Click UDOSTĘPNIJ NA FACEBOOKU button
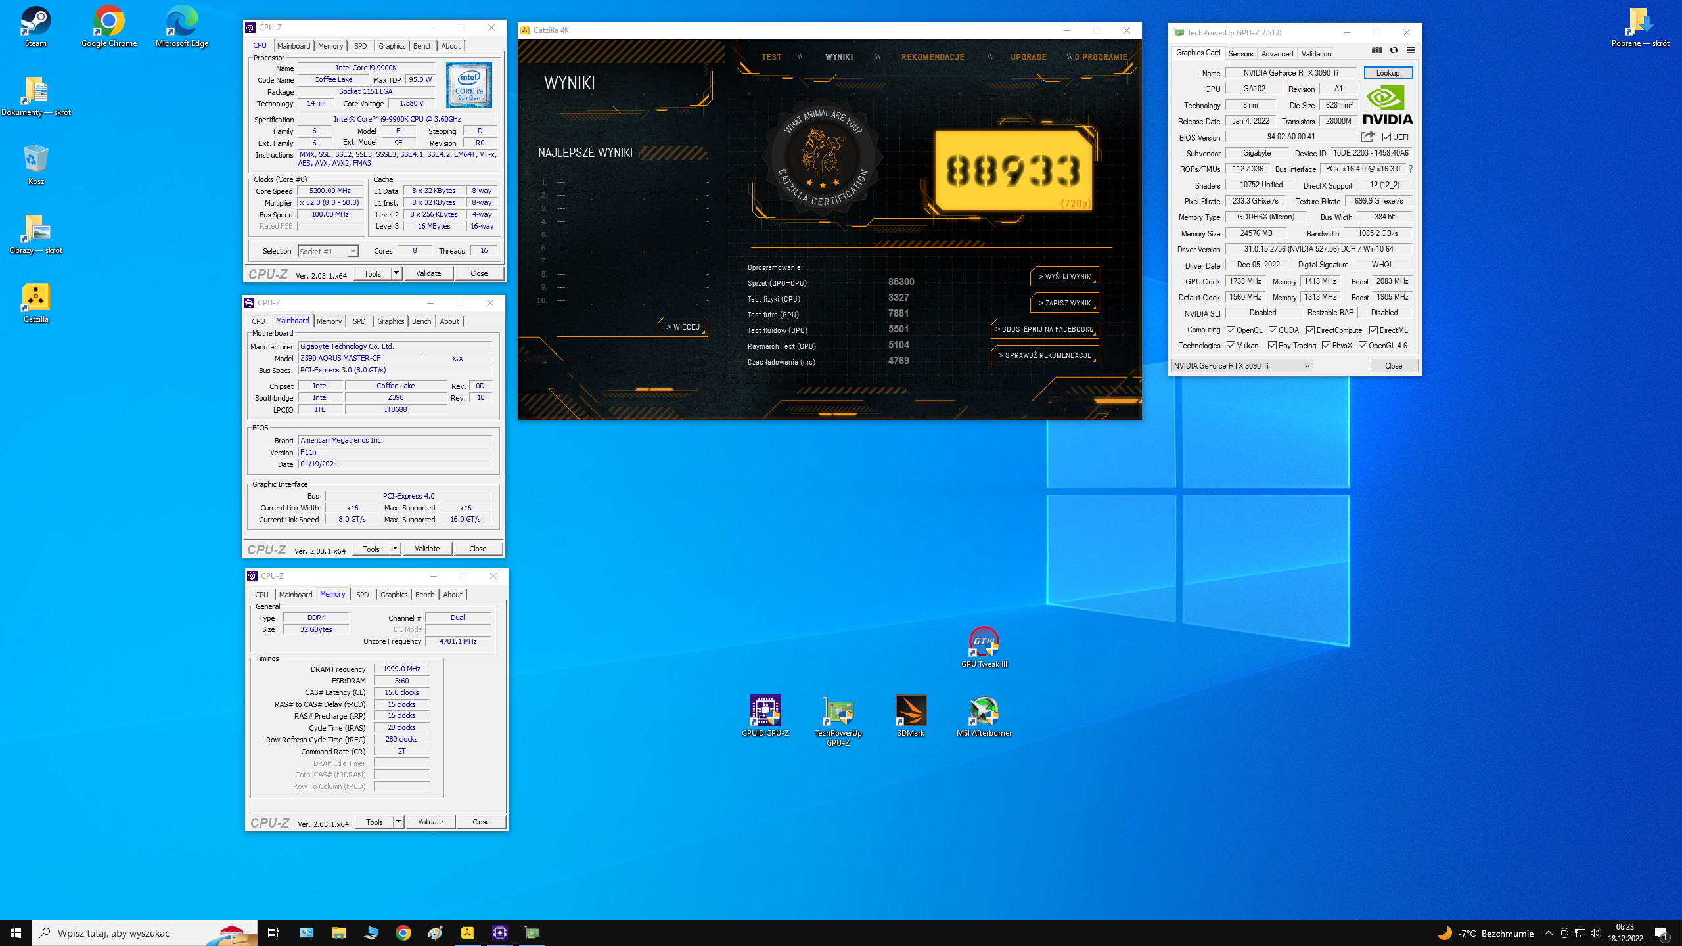1682x946 pixels. (x=1045, y=329)
